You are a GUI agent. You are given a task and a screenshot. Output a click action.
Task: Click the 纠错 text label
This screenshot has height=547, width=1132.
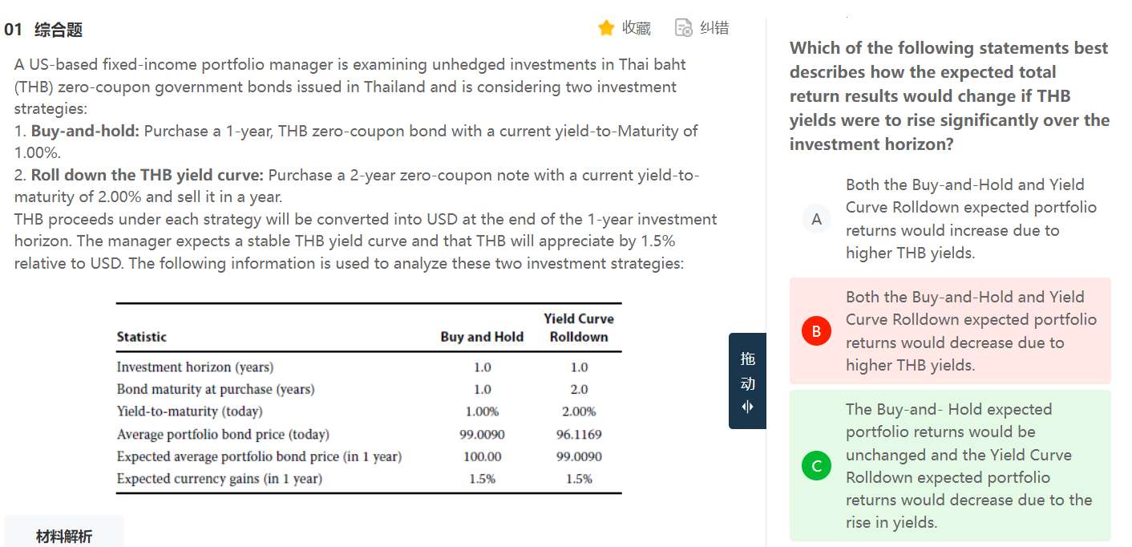714,28
